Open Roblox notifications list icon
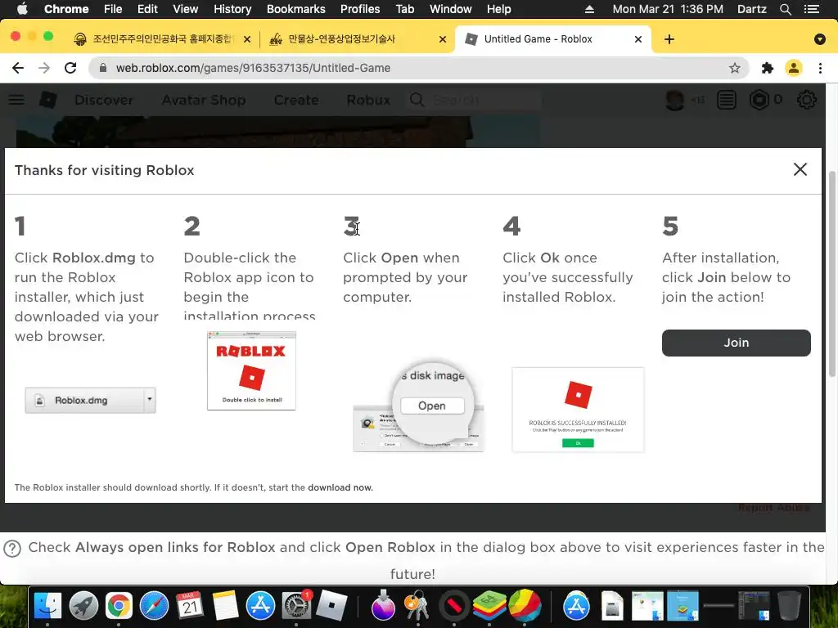 coord(727,100)
